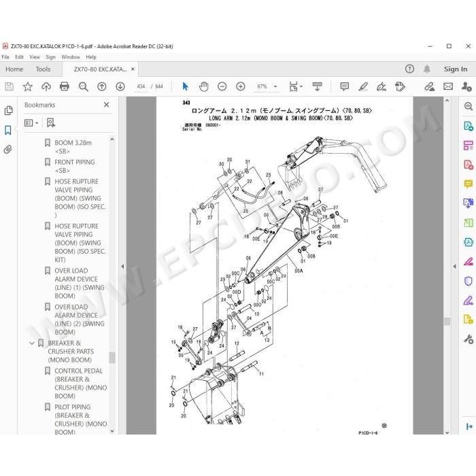Click bookmarks panel scrollbar thumb
Image resolution: width=476 pixels, height=476 pixels.
point(112,358)
